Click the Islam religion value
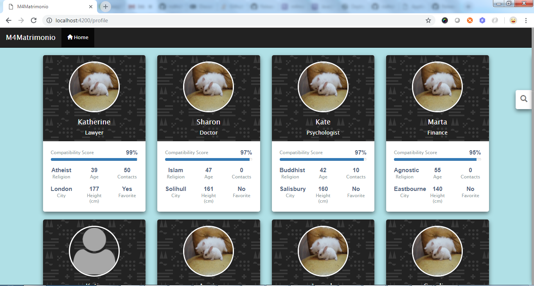The width and height of the screenshot is (534, 286). click(x=176, y=170)
